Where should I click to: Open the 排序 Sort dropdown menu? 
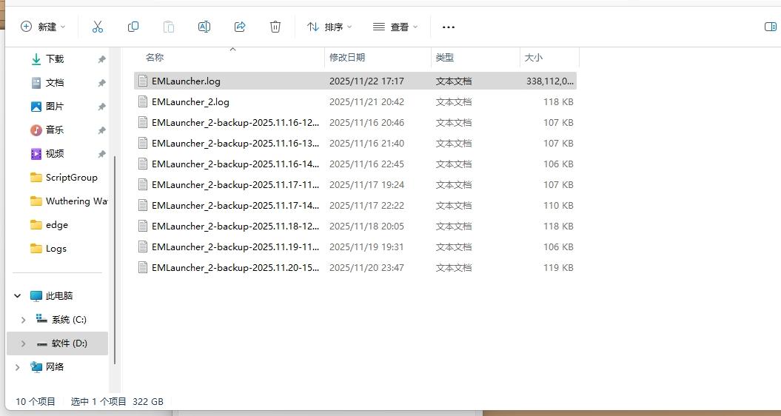[329, 27]
